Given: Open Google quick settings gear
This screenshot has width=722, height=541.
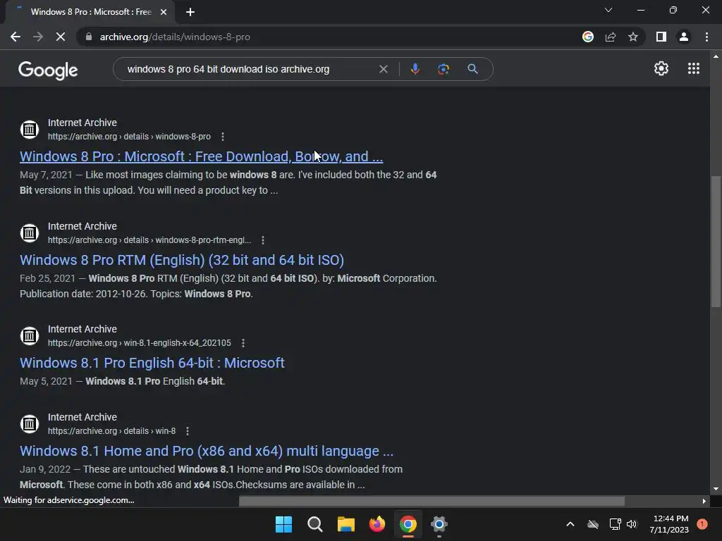Looking at the screenshot, I should (x=661, y=68).
